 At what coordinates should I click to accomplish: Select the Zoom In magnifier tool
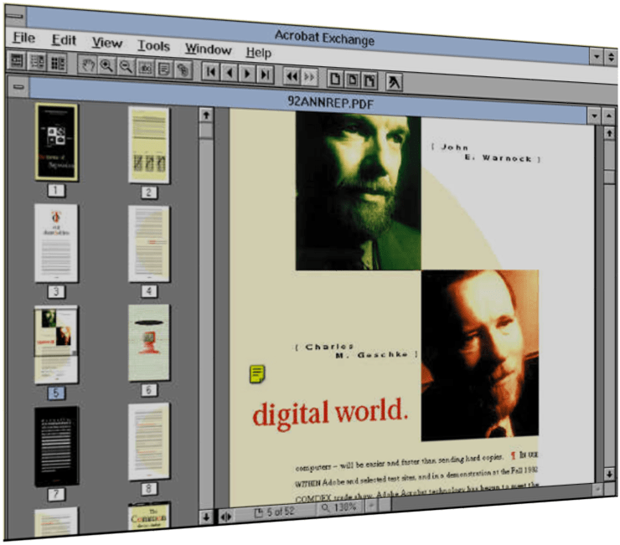click(106, 65)
